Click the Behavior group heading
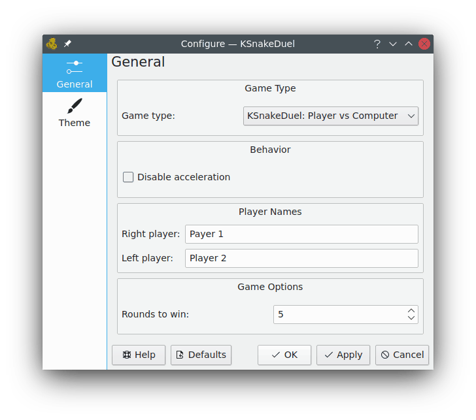This screenshot has height=420, width=476. point(270,150)
